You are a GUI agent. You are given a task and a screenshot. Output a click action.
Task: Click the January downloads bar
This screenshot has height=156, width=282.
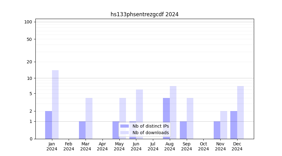coord(55,105)
